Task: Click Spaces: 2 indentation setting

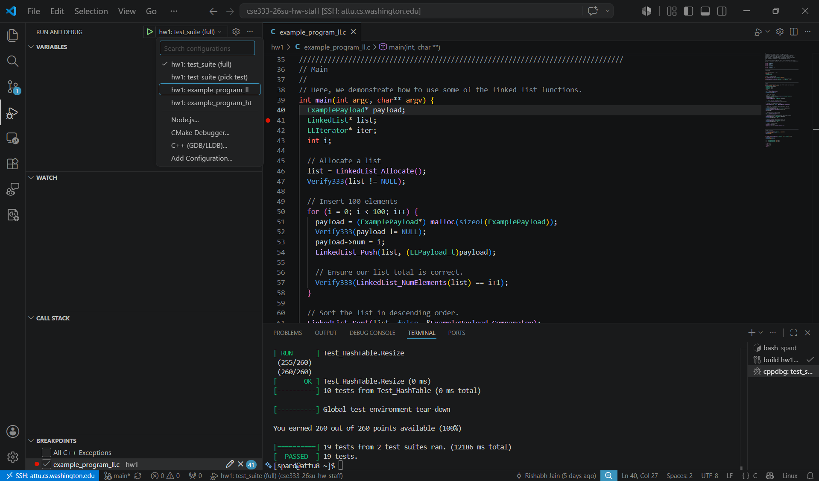Action: point(679,476)
